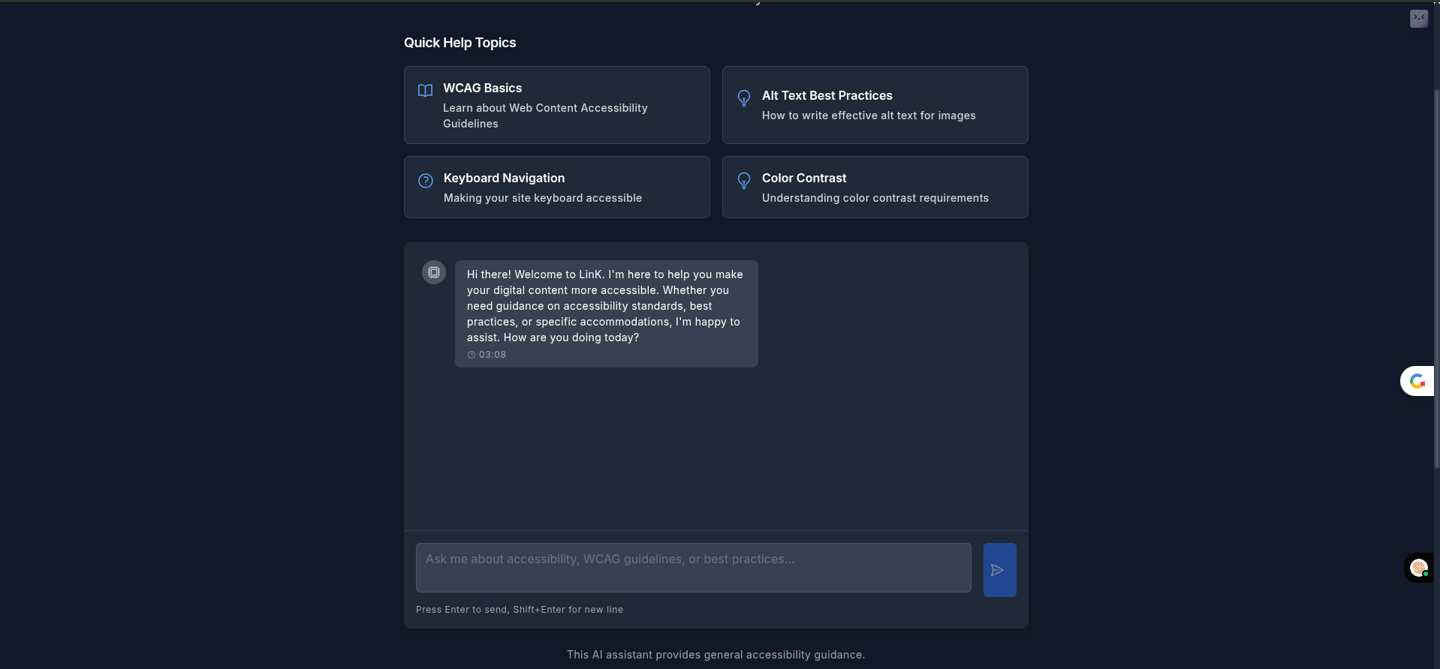This screenshot has height=669, width=1440.
Task: Open the Google floating widget at right edge
Action: tap(1417, 381)
